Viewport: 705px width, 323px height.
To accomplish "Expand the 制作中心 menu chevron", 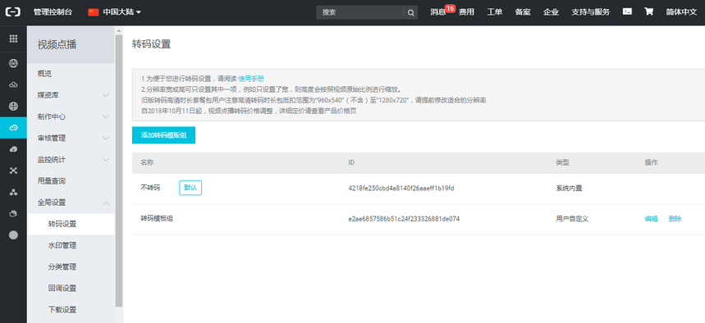I will (x=106, y=116).
